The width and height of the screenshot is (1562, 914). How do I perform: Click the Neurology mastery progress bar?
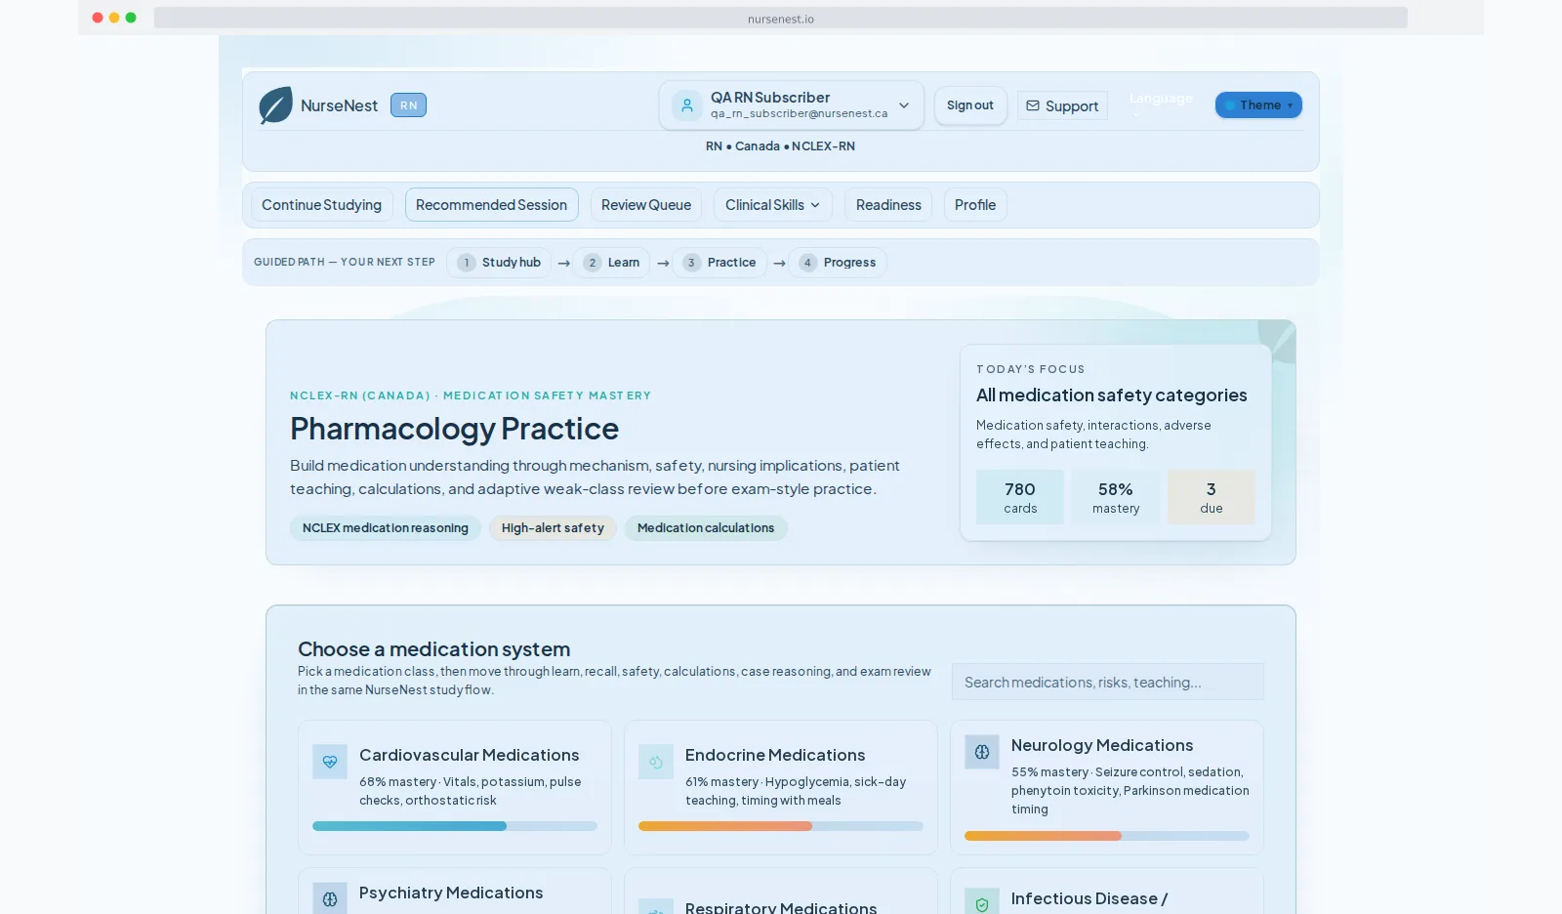pyautogui.click(x=1107, y=836)
